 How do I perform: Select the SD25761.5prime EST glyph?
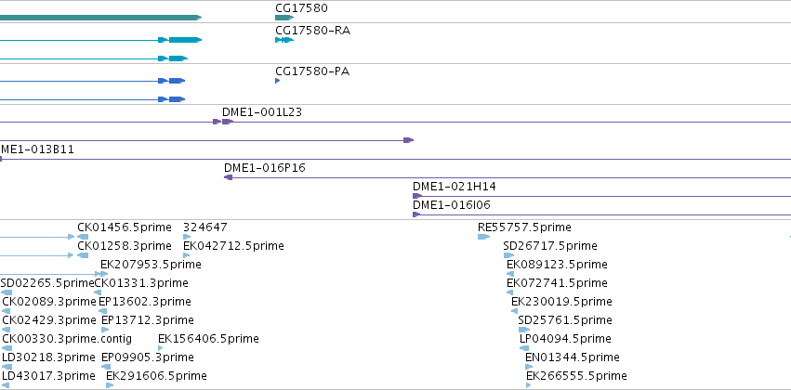(524, 330)
